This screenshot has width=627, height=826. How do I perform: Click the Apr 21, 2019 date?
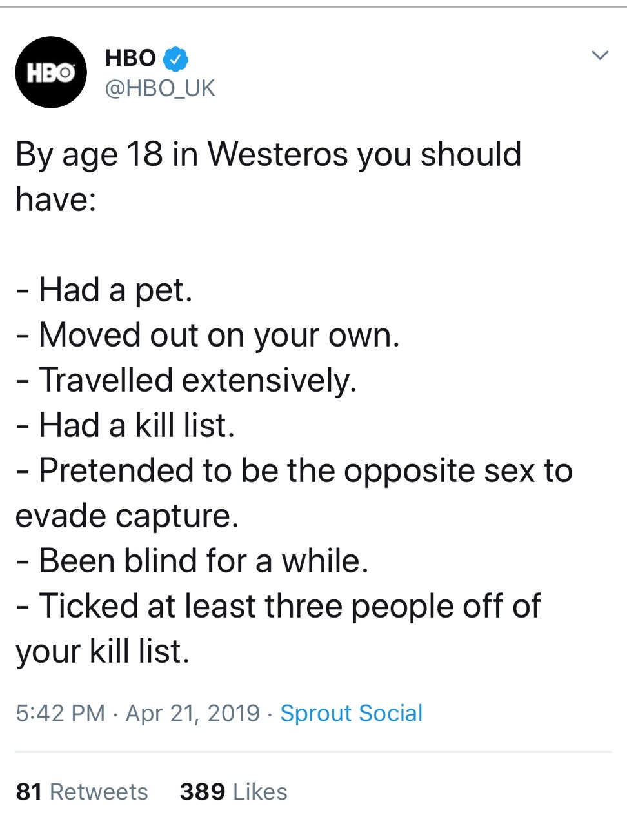pos(192,713)
